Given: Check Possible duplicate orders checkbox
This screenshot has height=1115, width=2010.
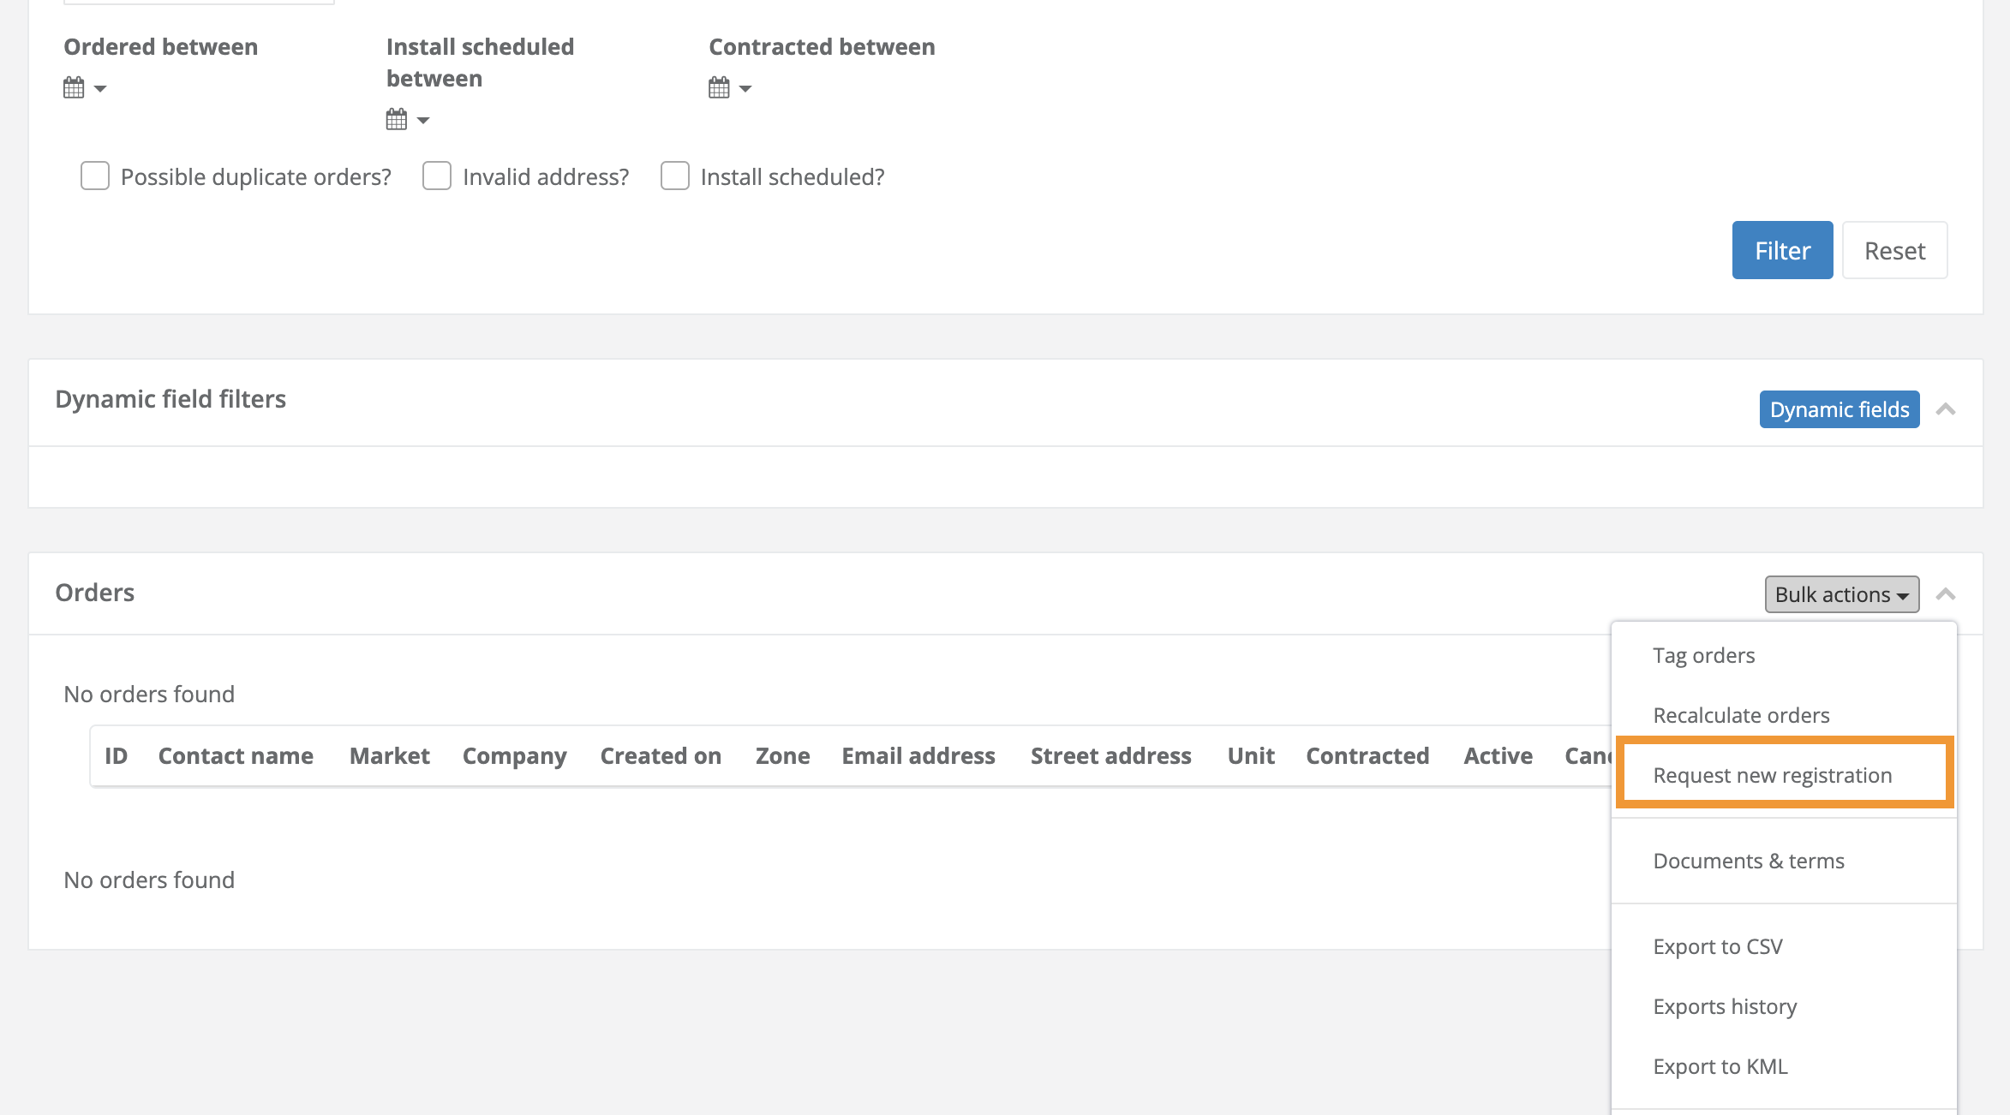Looking at the screenshot, I should (95, 176).
